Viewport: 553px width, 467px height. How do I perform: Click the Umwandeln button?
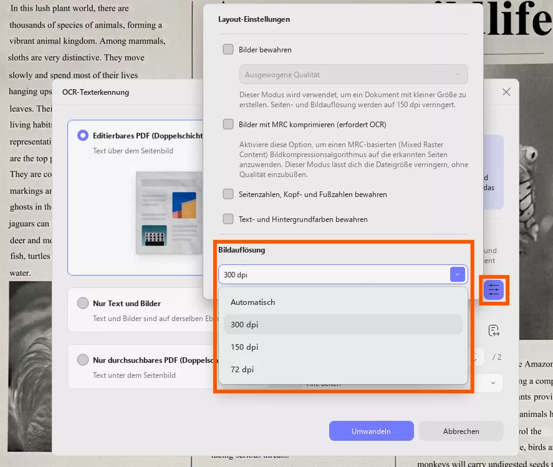(371, 431)
